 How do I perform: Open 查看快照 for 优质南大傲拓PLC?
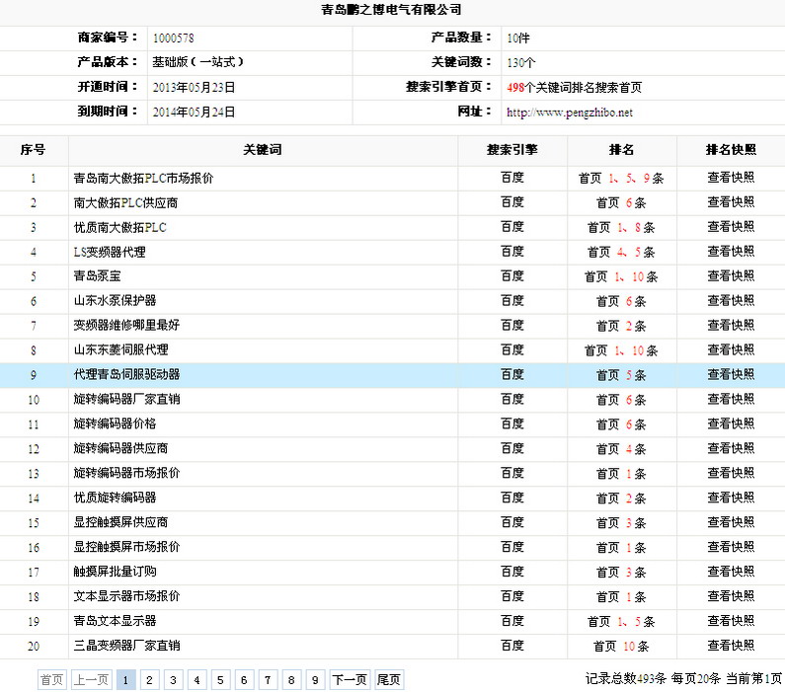pos(731,227)
